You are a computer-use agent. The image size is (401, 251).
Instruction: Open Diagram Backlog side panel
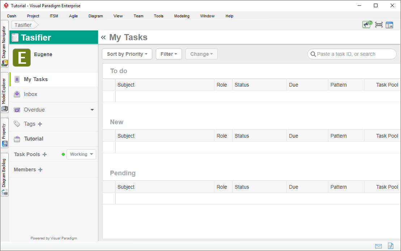point(4,175)
